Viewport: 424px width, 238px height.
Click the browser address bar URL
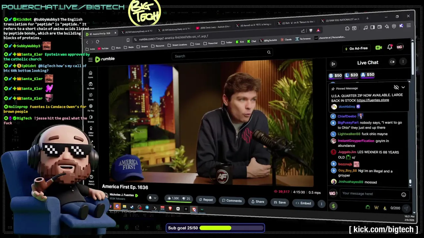point(173,38)
